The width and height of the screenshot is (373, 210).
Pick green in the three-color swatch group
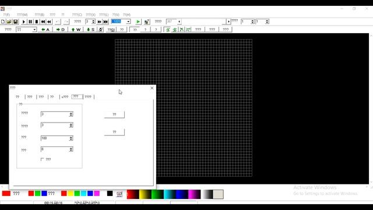(37, 193)
